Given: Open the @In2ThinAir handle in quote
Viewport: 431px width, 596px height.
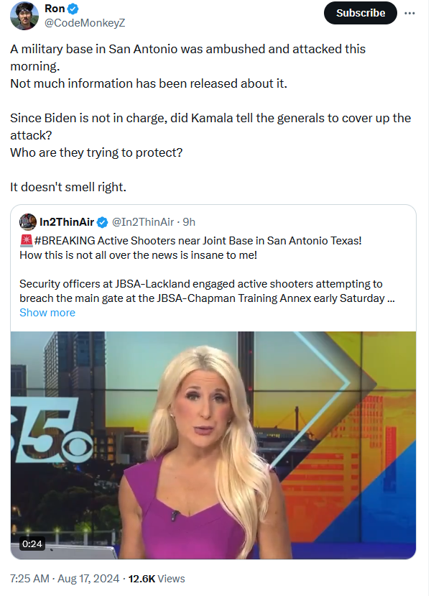Looking at the screenshot, I should click(143, 222).
